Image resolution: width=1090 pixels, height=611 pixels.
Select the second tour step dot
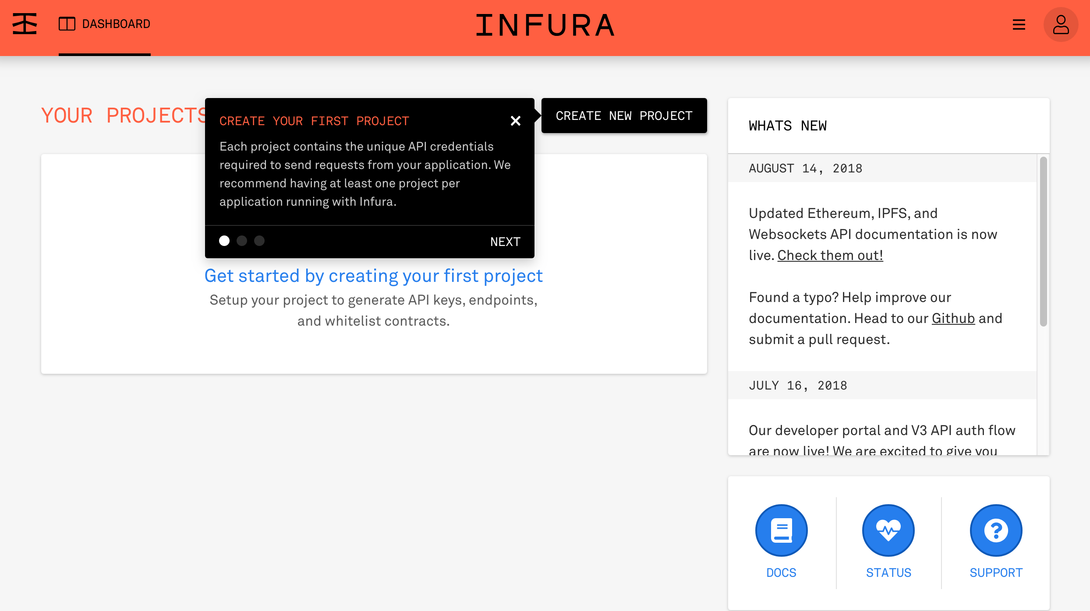click(242, 241)
